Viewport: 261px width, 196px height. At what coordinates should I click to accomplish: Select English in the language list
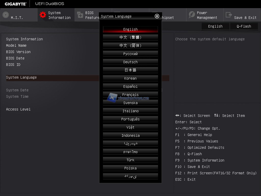(130, 29)
